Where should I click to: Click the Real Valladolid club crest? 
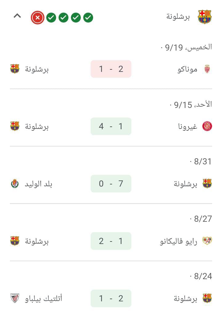[x=15, y=184]
